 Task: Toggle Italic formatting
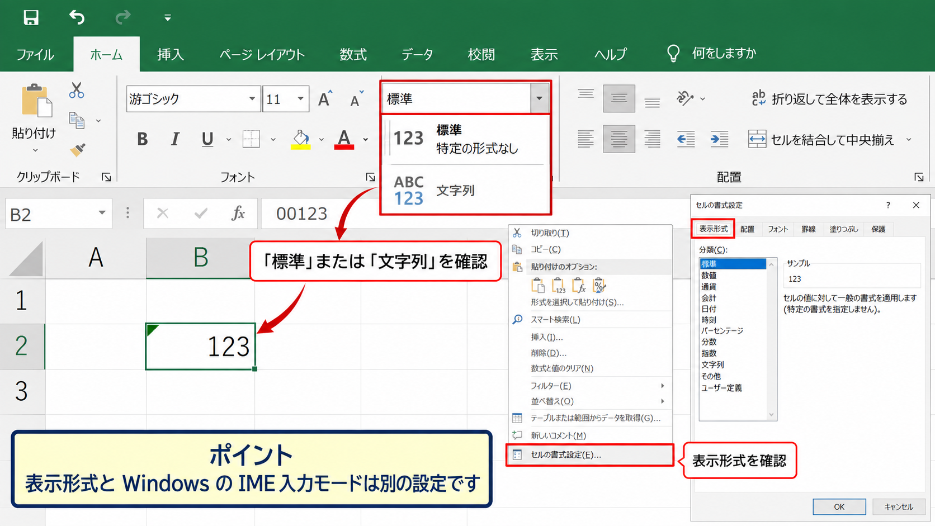click(x=175, y=139)
